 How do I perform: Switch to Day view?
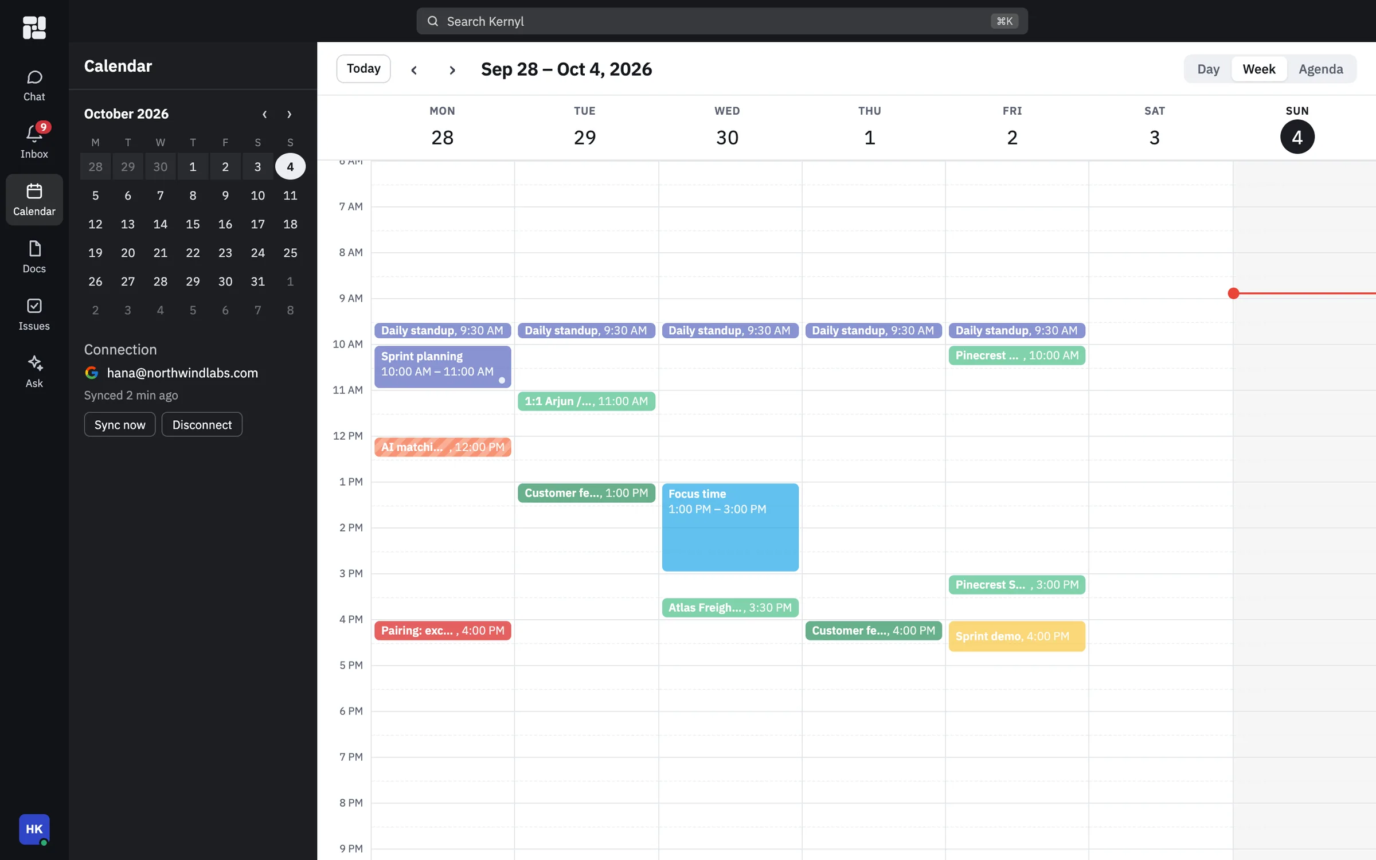pos(1208,69)
